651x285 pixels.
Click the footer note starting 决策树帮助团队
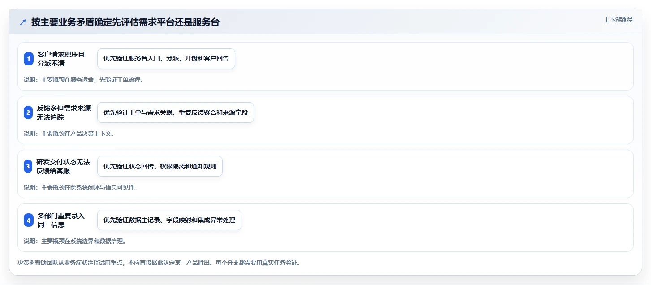click(x=159, y=263)
